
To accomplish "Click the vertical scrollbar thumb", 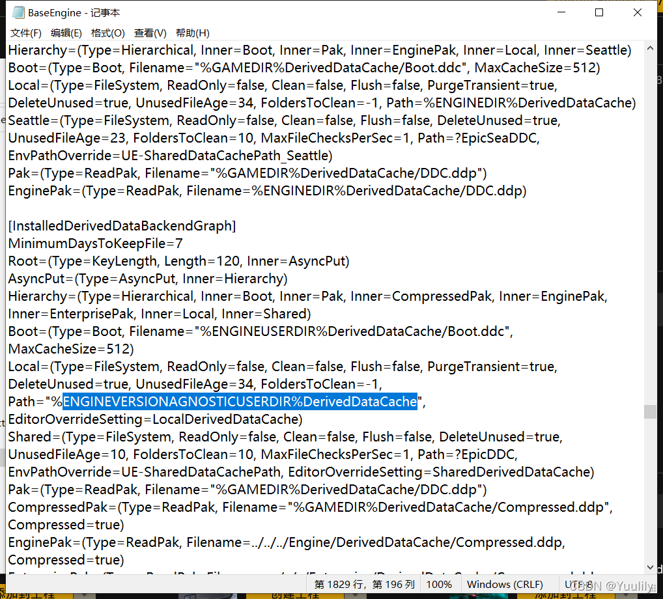I will (x=651, y=412).
